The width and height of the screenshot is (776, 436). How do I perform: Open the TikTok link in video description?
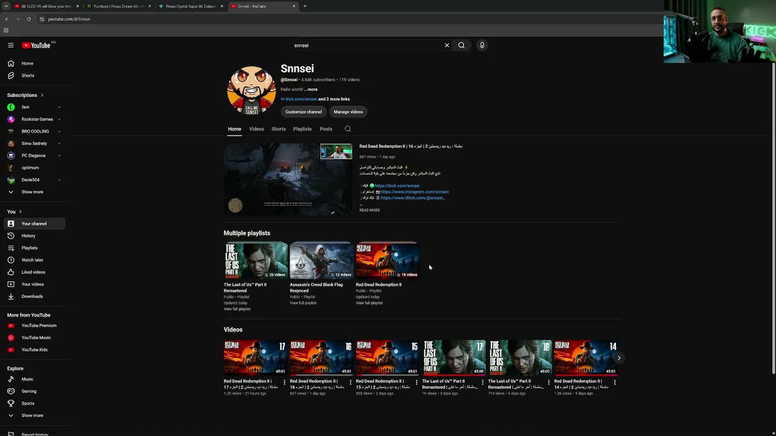[x=412, y=198]
